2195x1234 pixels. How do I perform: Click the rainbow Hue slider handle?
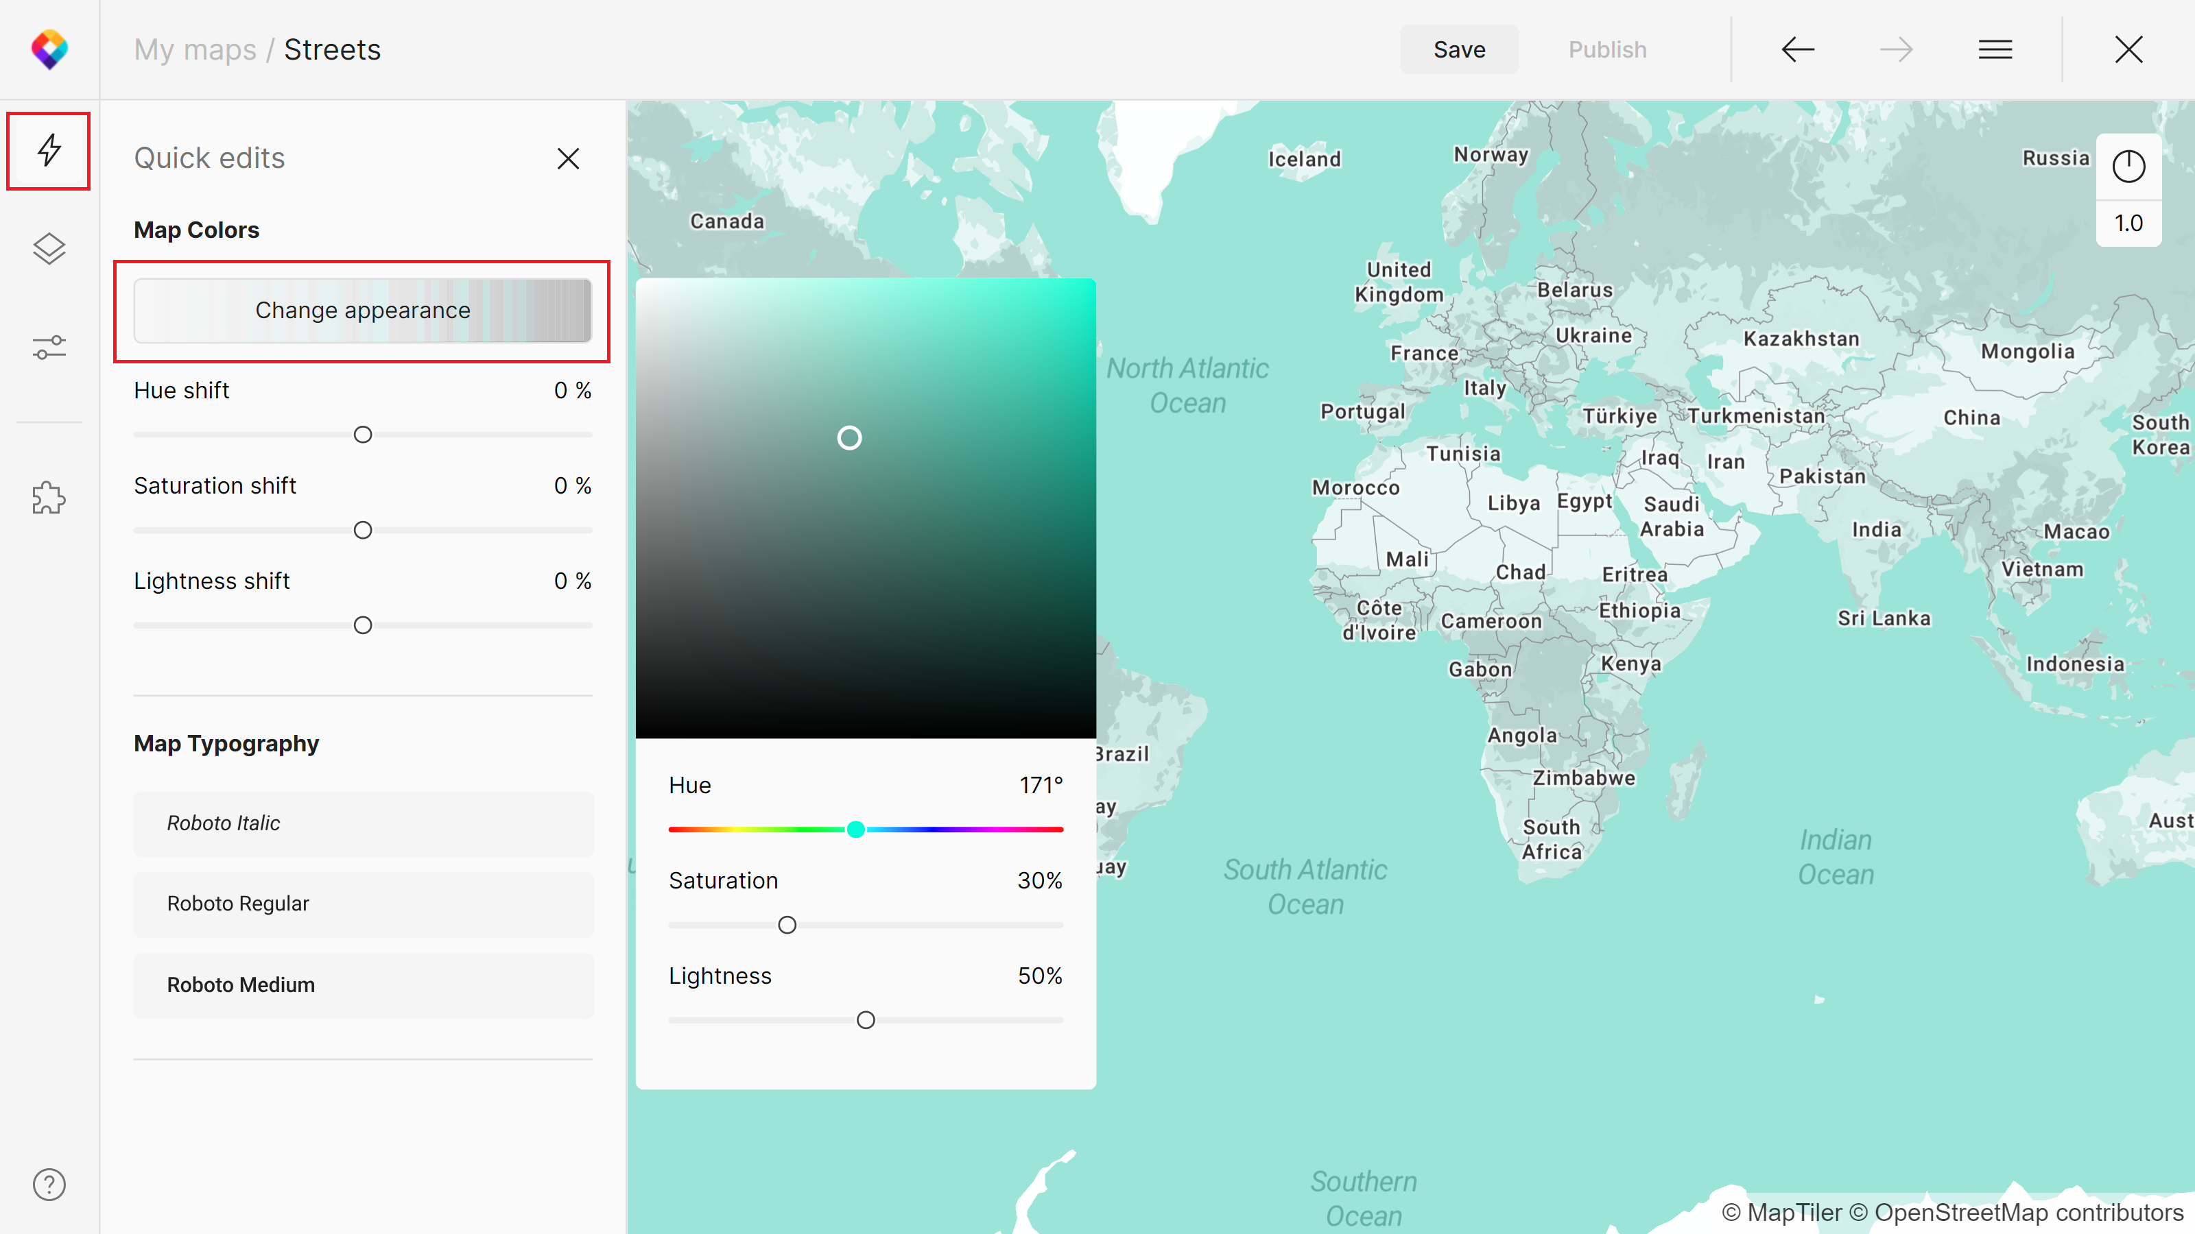tap(855, 830)
